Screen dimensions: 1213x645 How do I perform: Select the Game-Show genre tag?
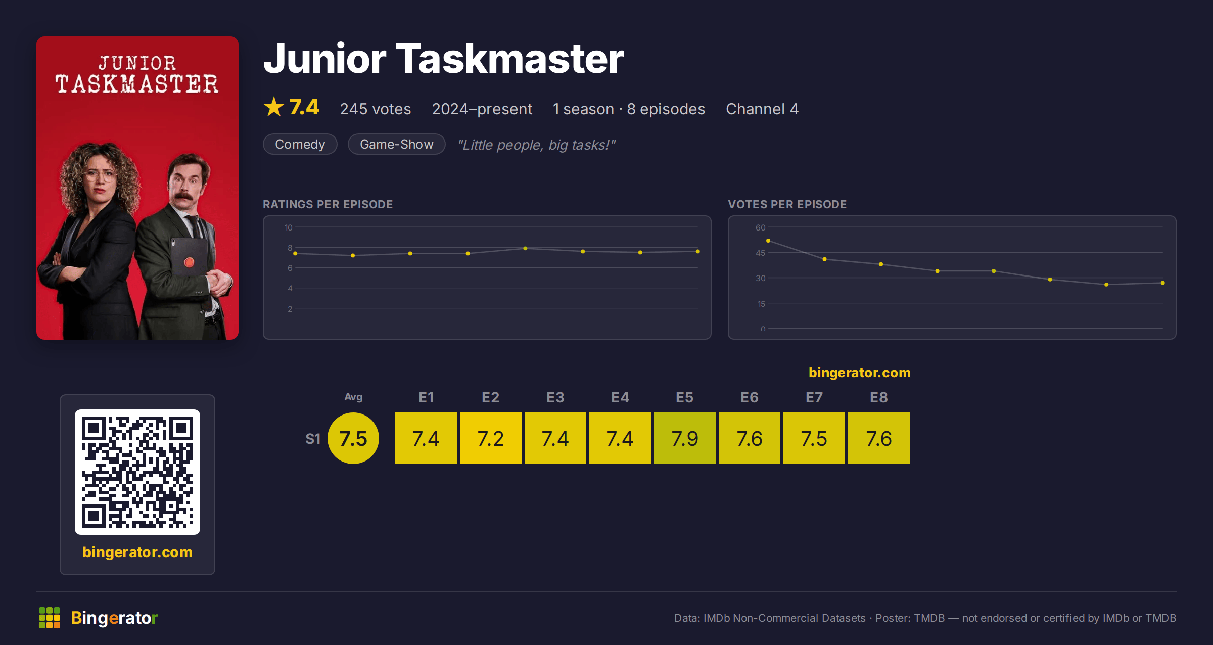[397, 145]
